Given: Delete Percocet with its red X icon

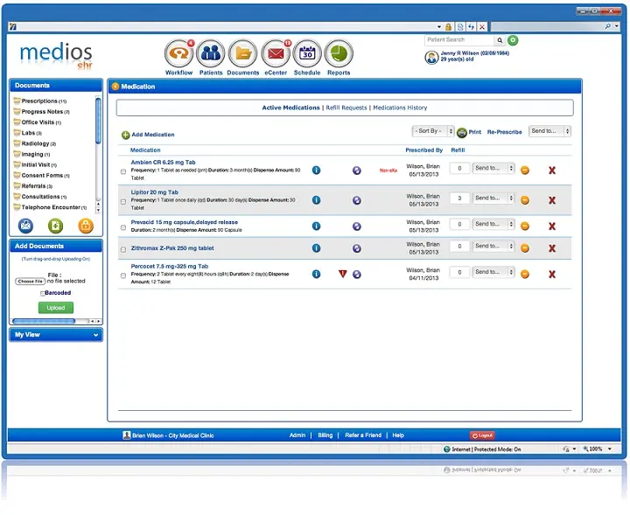Looking at the screenshot, I should tap(552, 275).
